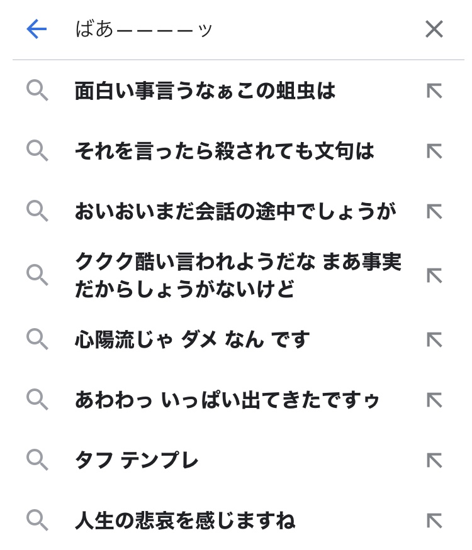Tap arrow icon next to あわわっ いっぱい出てきたですゥ
This screenshot has width=472, height=550.
pyautogui.click(x=434, y=400)
